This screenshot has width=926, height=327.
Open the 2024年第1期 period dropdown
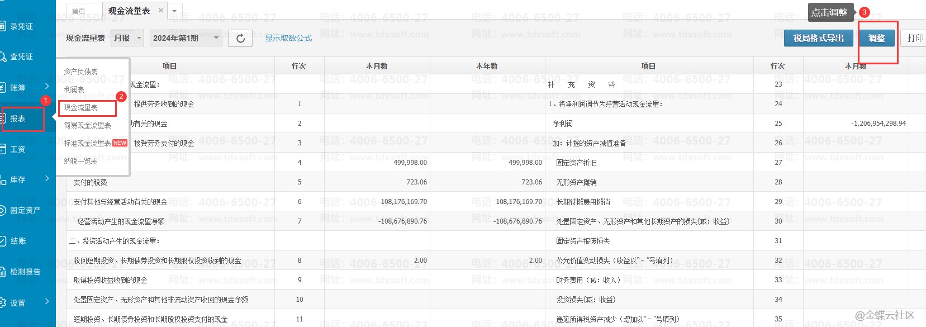[186, 38]
